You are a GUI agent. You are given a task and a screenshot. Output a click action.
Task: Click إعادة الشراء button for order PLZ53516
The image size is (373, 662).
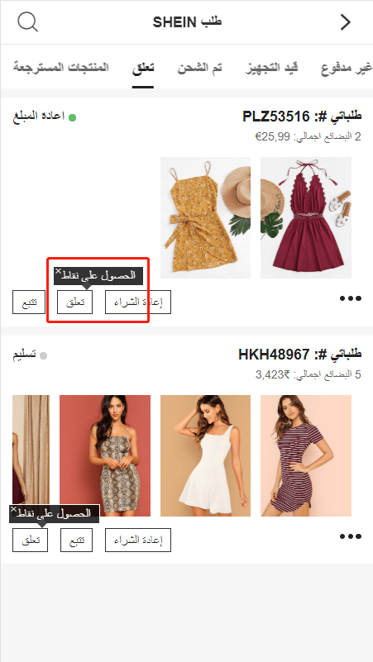coord(138,302)
